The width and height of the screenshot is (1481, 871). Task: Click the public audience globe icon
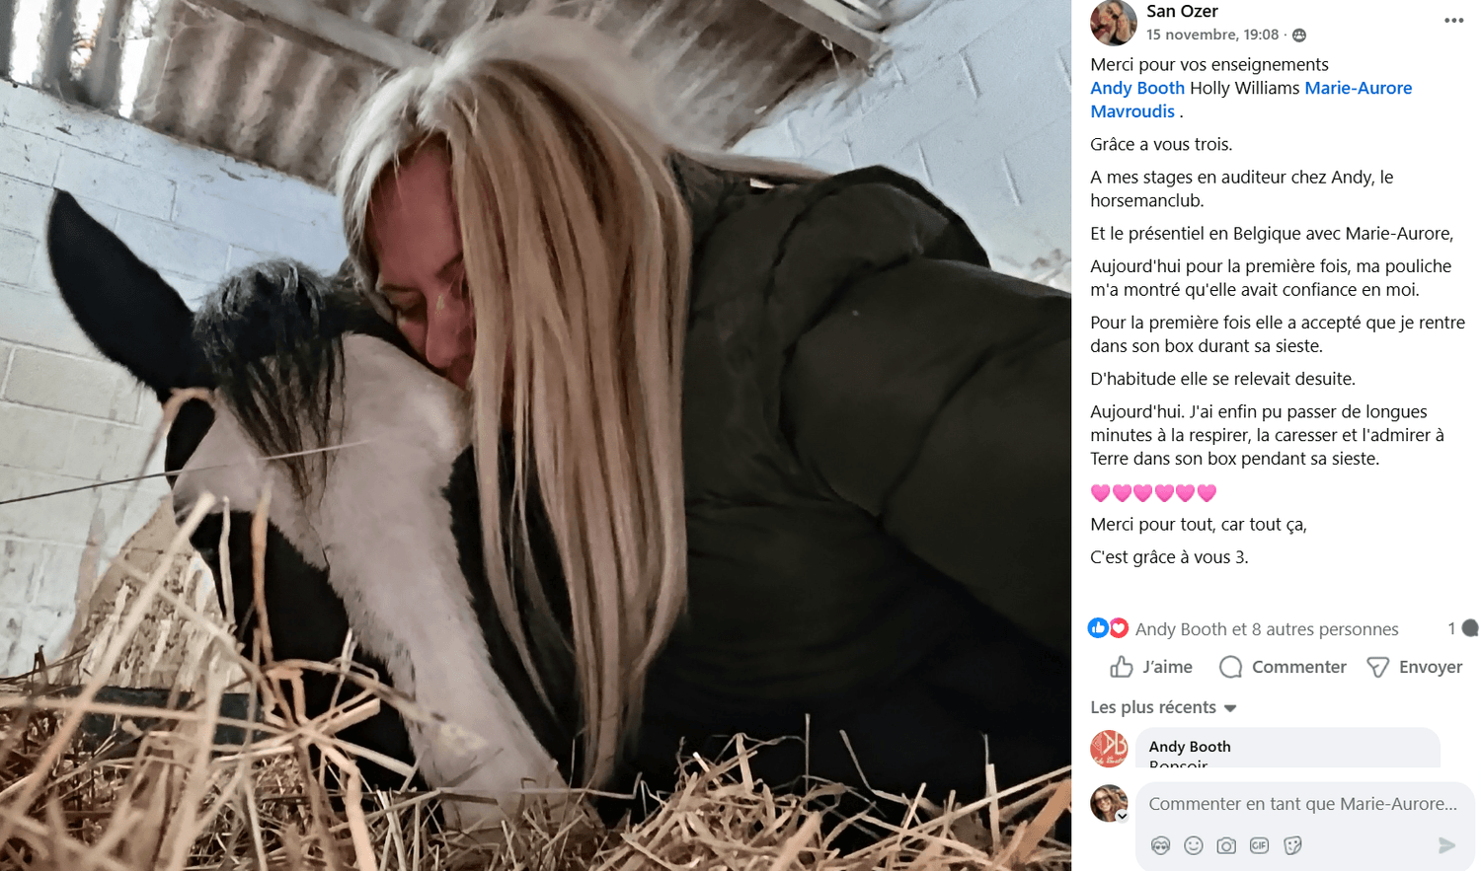coord(1299,36)
